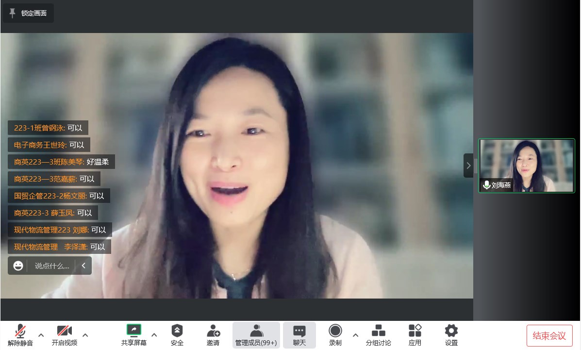The height and width of the screenshot is (350, 581).
Task: Expand audio options arrow beside 解除静音
Action: pos(41,335)
